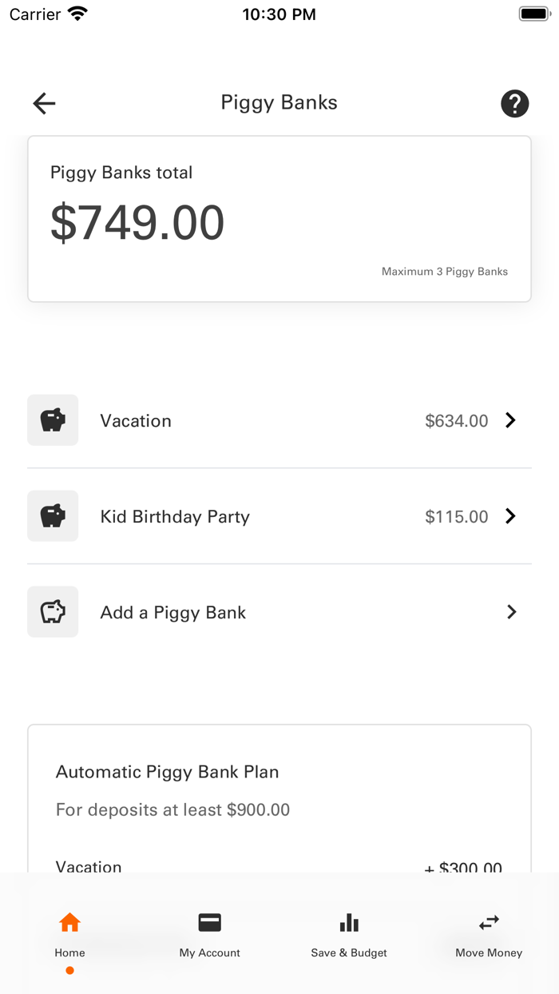Image resolution: width=559 pixels, height=994 pixels.
Task: Tap the Vacation piggy bank icon
Action: pos(52,419)
